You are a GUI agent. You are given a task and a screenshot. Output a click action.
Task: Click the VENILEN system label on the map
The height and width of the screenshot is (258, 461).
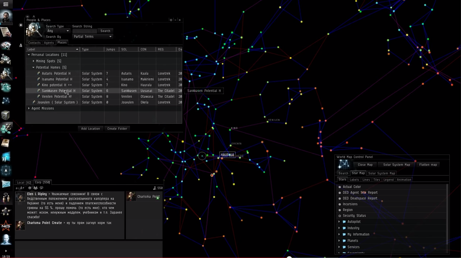tap(274, 120)
